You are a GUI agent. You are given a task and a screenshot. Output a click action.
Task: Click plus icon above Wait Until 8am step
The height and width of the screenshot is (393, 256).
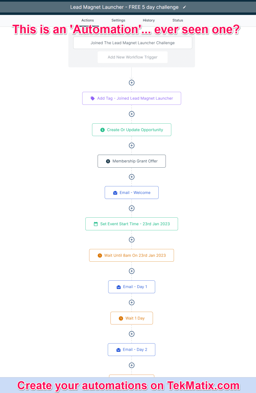click(x=132, y=240)
